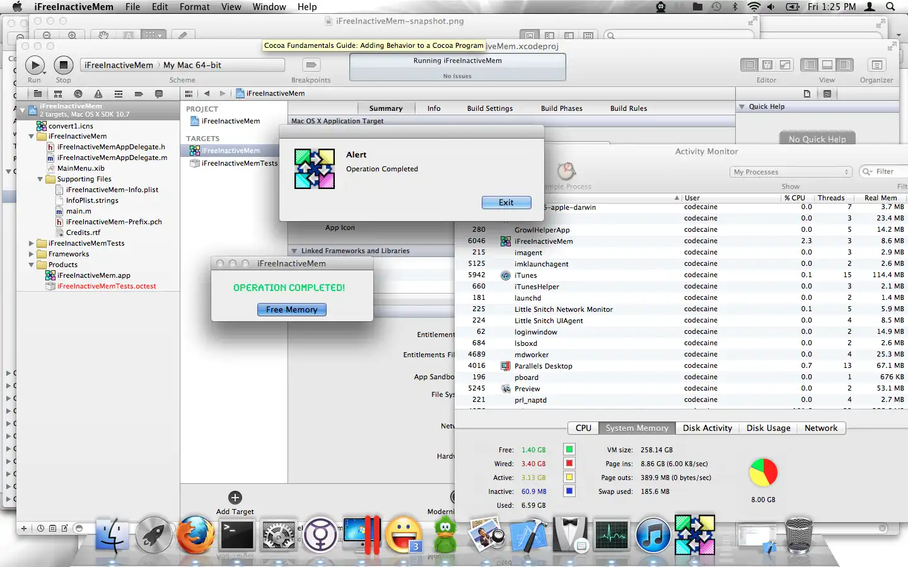
Task: Open the related files grid icon
Action: [189, 93]
